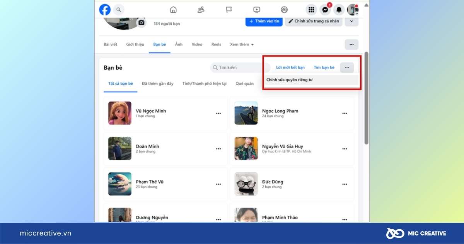Click the Facebook logo icon
This screenshot has height=244, width=464.
(x=105, y=10)
